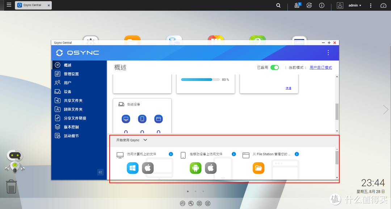
Task: Click the 在线设备 card heading
Action: coord(133,104)
